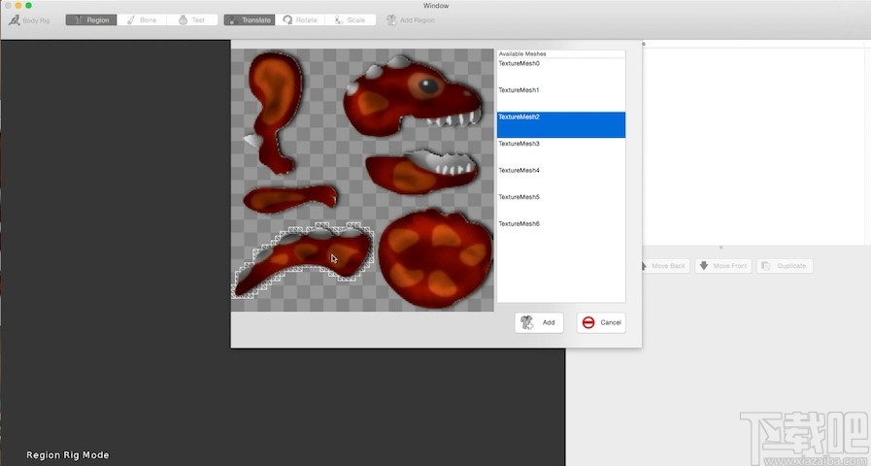This screenshot has width=871, height=466.
Task: Activate the Rotate tool
Action: click(x=300, y=20)
